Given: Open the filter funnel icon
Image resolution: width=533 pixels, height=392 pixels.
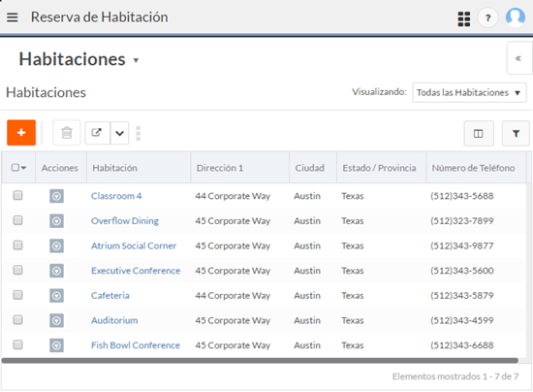Looking at the screenshot, I should pos(516,133).
